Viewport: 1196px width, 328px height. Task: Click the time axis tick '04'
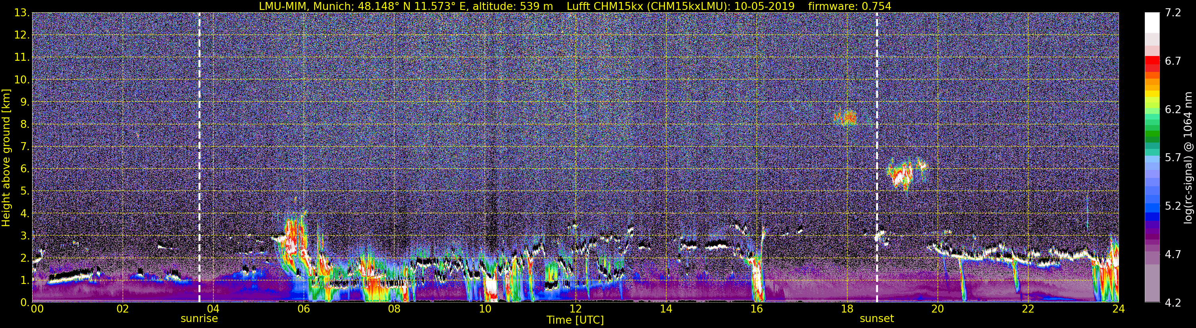pos(213,309)
